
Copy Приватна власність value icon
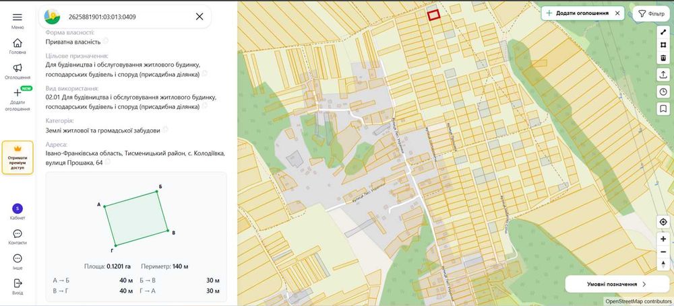pos(105,41)
